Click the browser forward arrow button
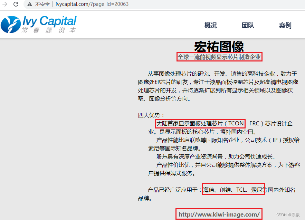This screenshot has height=220, width=305. [x=5, y=4]
